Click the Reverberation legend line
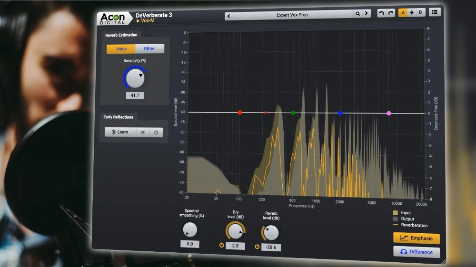 pos(395,225)
